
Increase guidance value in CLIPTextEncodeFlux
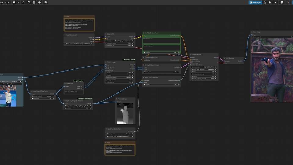pyautogui.click(x=178, y=53)
